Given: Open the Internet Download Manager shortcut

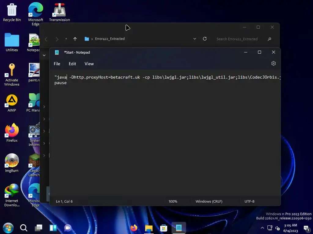Looking at the screenshot, I should (12, 195).
